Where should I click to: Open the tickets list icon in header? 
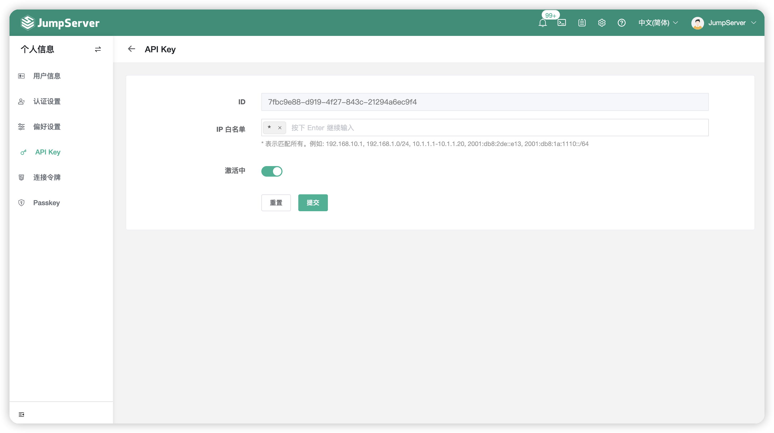coord(582,23)
